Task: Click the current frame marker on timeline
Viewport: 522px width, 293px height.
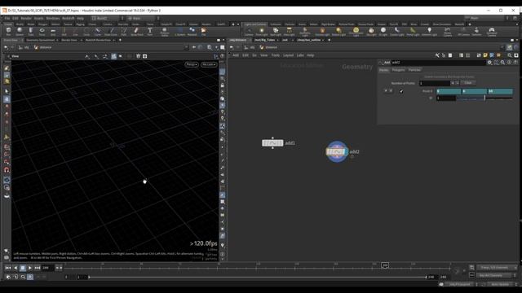Action: click(x=385, y=265)
